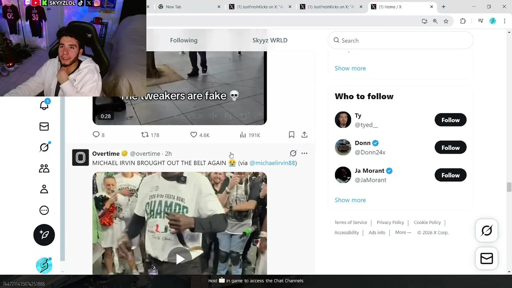This screenshot has width=512, height=288.
Task: Bookmark the tweakers video post
Action: point(292,135)
